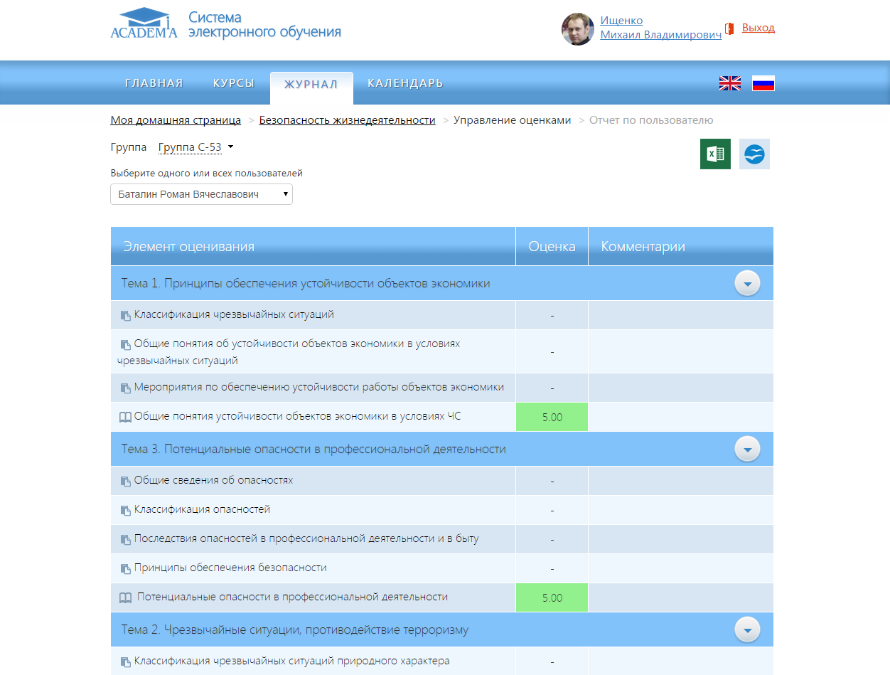Open user selector 'Баталин Роман Вячеславович'
890x675 pixels.
(x=201, y=194)
